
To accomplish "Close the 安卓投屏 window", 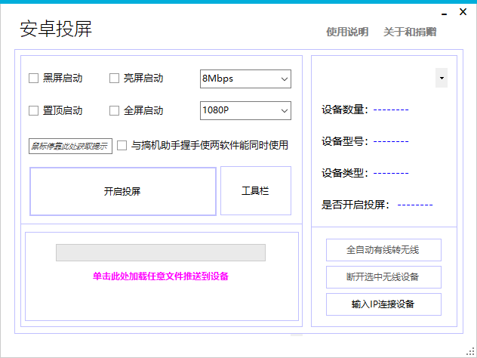I will coord(463,12).
